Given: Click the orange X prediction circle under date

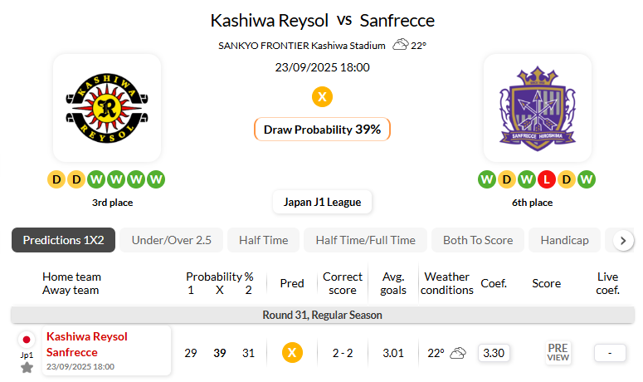Looking at the screenshot, I should (322, 97).
